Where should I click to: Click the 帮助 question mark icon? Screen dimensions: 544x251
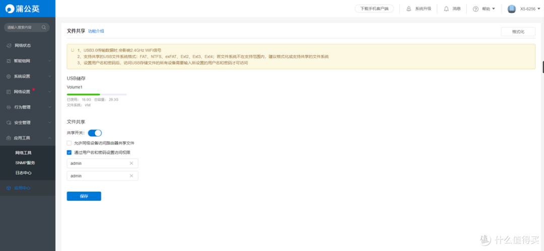[x=475, y=9]
